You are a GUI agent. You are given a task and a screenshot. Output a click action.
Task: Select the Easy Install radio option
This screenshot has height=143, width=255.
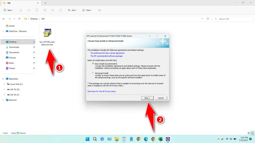tap(93, 64)
